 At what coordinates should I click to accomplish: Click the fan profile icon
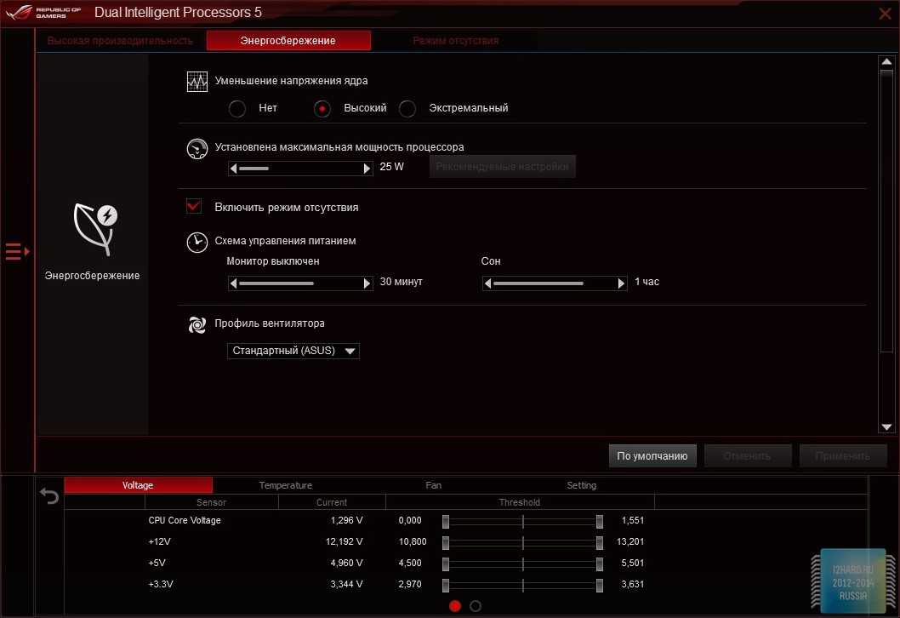coord(197,324)
